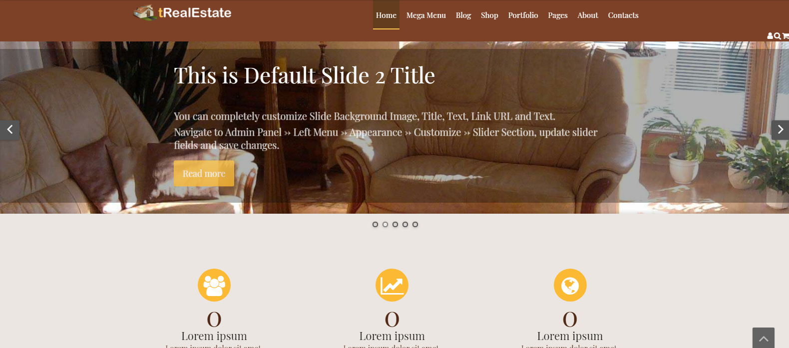This screenshot has width=789, height=348.
Task: Select the fifth slider dot
Action: click(415, 224)
